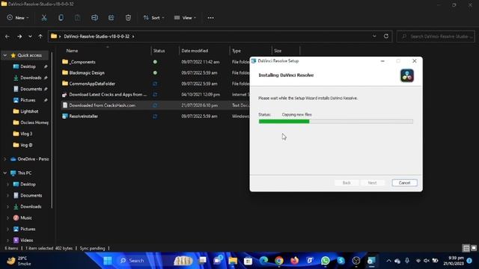The height and width of the screenshot is (269, 479).
Task: Open the Vlog 3 folder in sidebar
Action: [26, 134]
